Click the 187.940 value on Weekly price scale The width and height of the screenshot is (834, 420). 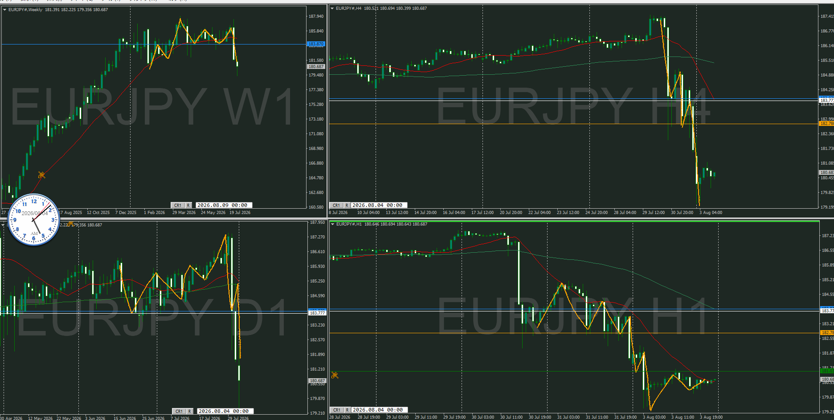coord(316,16)
